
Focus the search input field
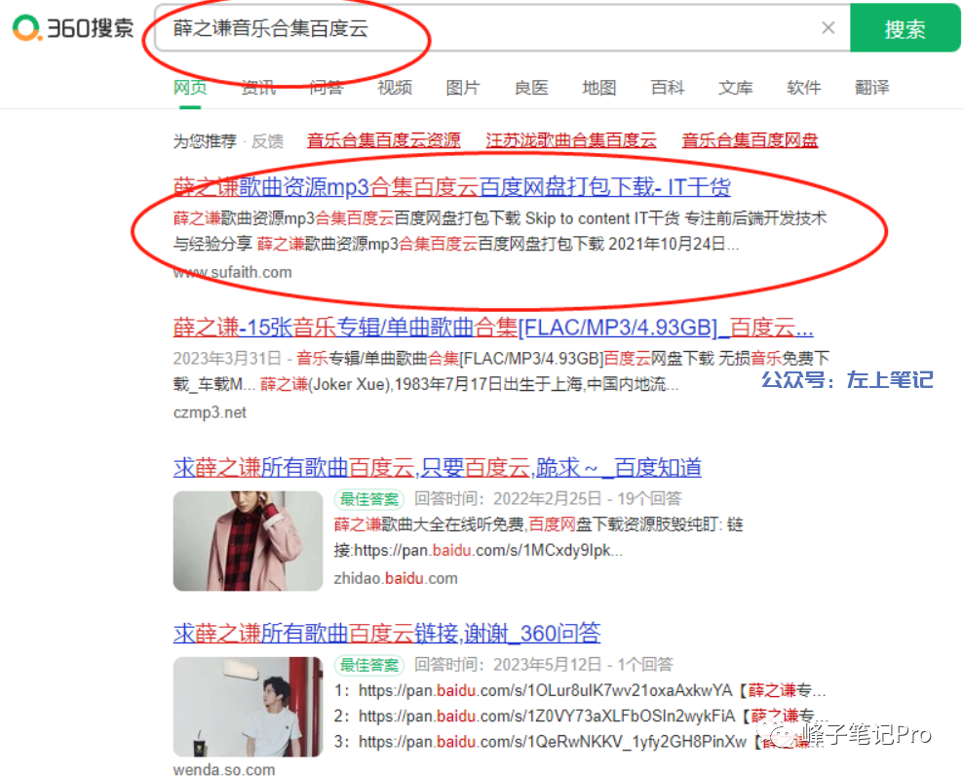[x=491, y=28]
